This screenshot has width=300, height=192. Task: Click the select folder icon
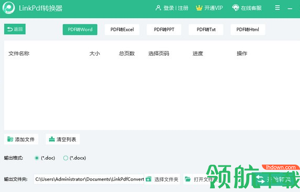(x=148, y=179)
